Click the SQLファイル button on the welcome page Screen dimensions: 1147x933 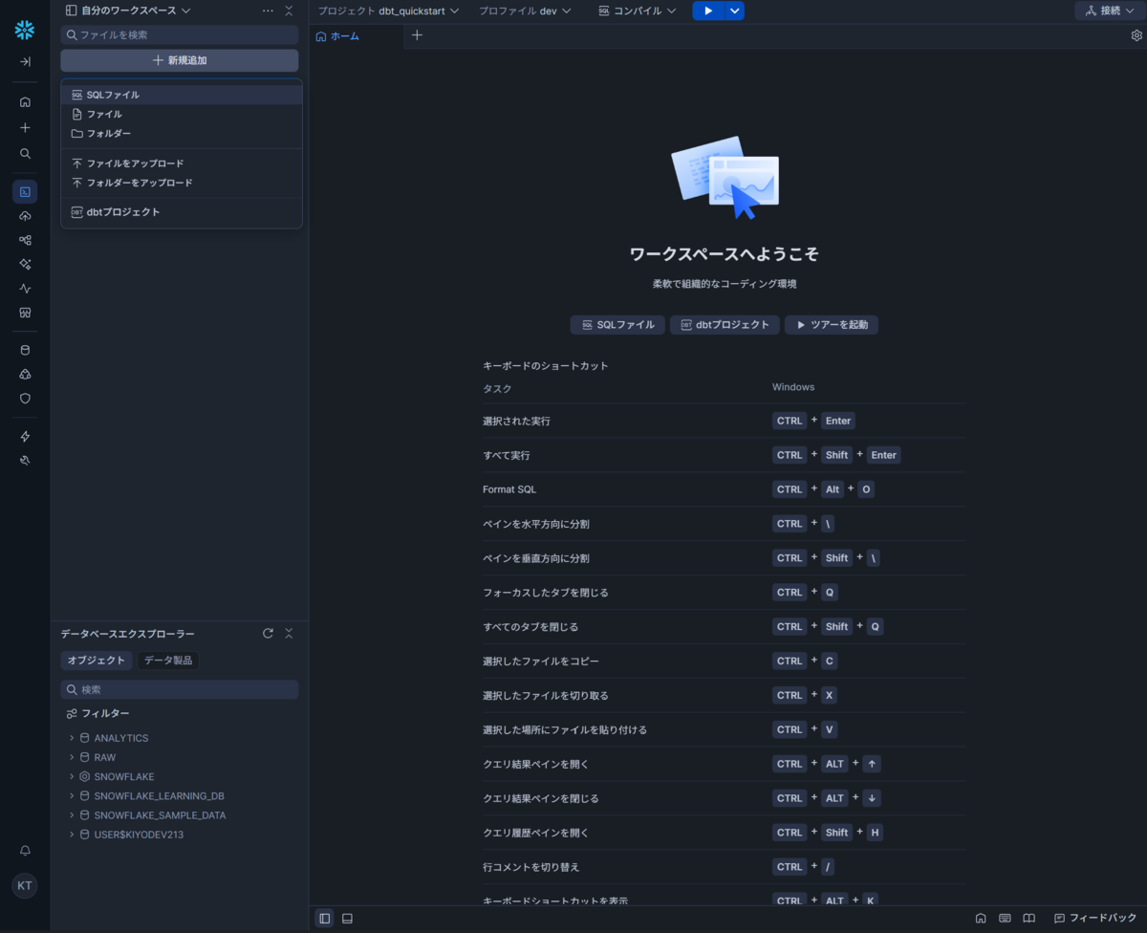(x=617, y=325)
